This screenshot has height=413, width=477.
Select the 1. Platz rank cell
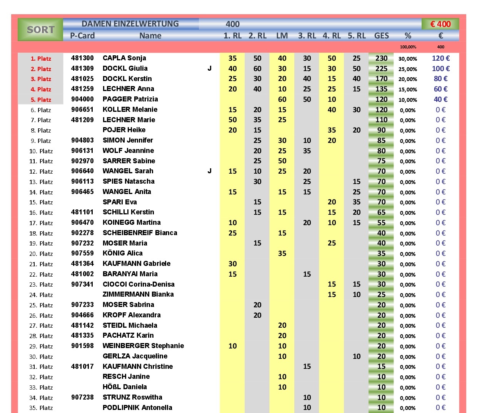point(41,58)
